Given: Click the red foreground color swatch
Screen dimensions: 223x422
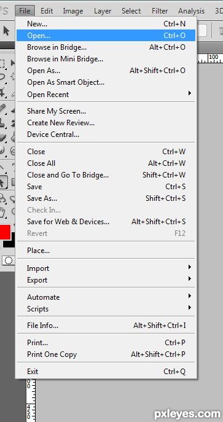Looking at the screenshot, I should 5,232.
